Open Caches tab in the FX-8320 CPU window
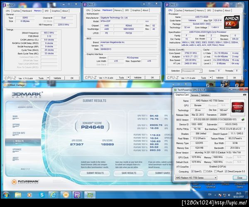 tap(179, 10)
